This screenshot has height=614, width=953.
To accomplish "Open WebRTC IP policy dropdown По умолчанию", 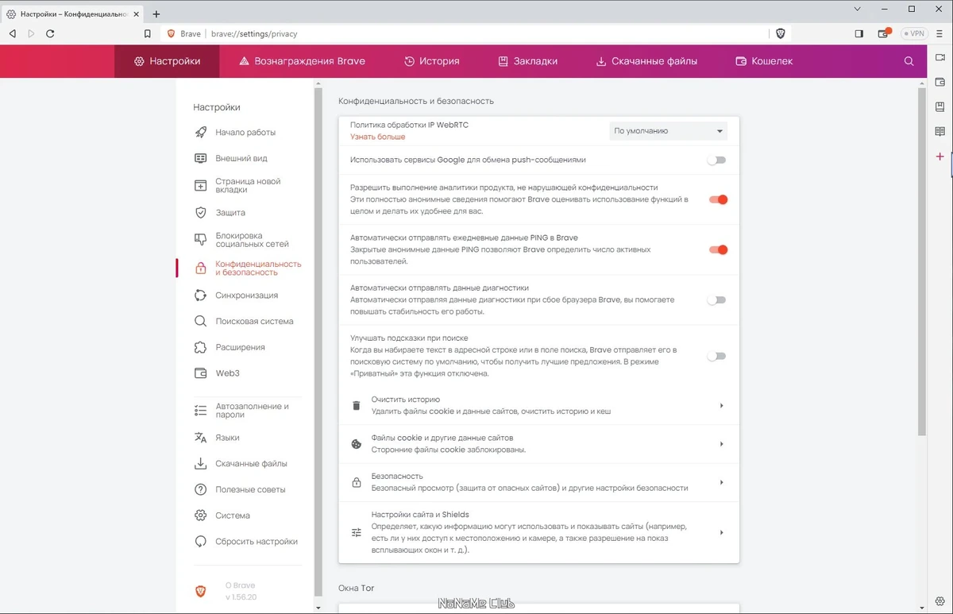I will point(669,131).
